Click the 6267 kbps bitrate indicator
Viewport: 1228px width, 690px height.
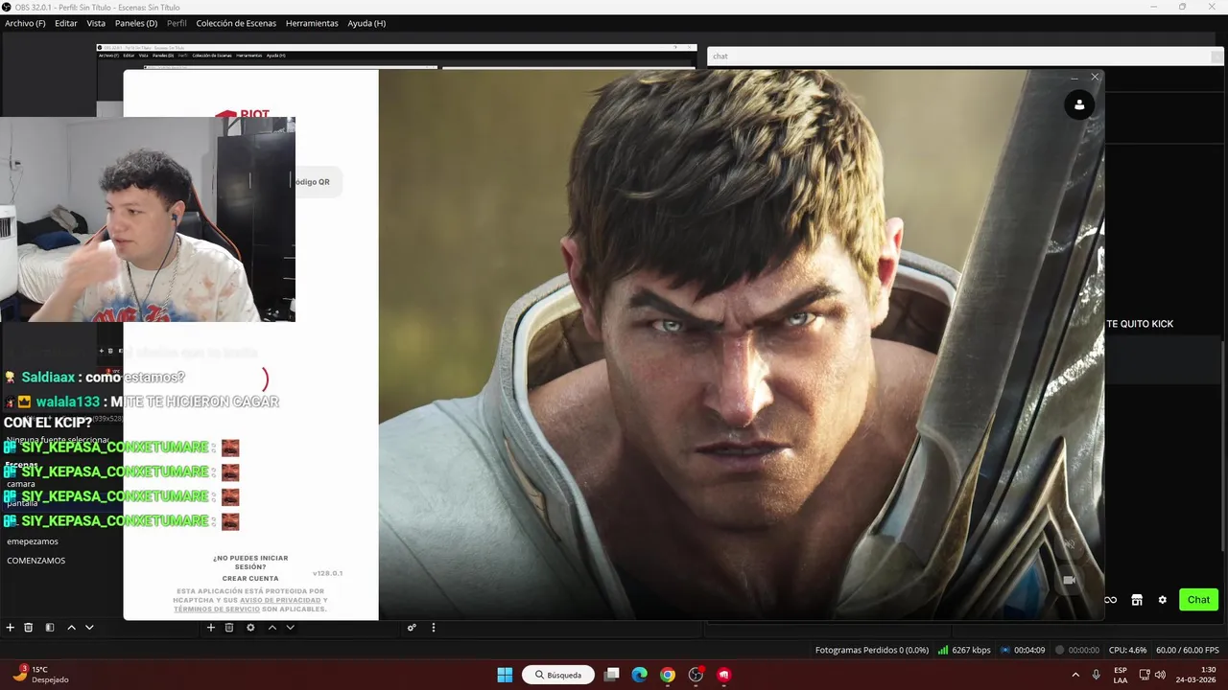[x=964, y=650]
